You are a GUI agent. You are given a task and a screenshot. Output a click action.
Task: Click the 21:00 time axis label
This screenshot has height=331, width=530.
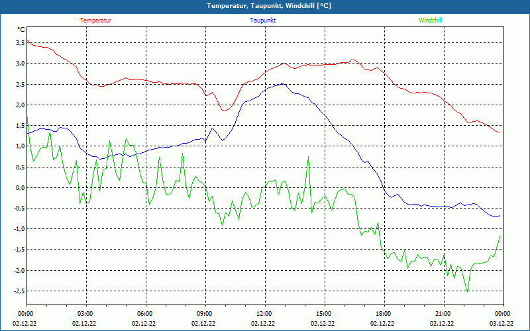tap(444, 314)
